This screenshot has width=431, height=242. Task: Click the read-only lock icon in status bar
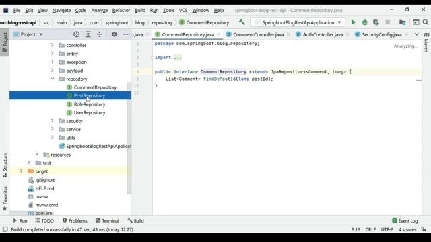tap(424, 229)
